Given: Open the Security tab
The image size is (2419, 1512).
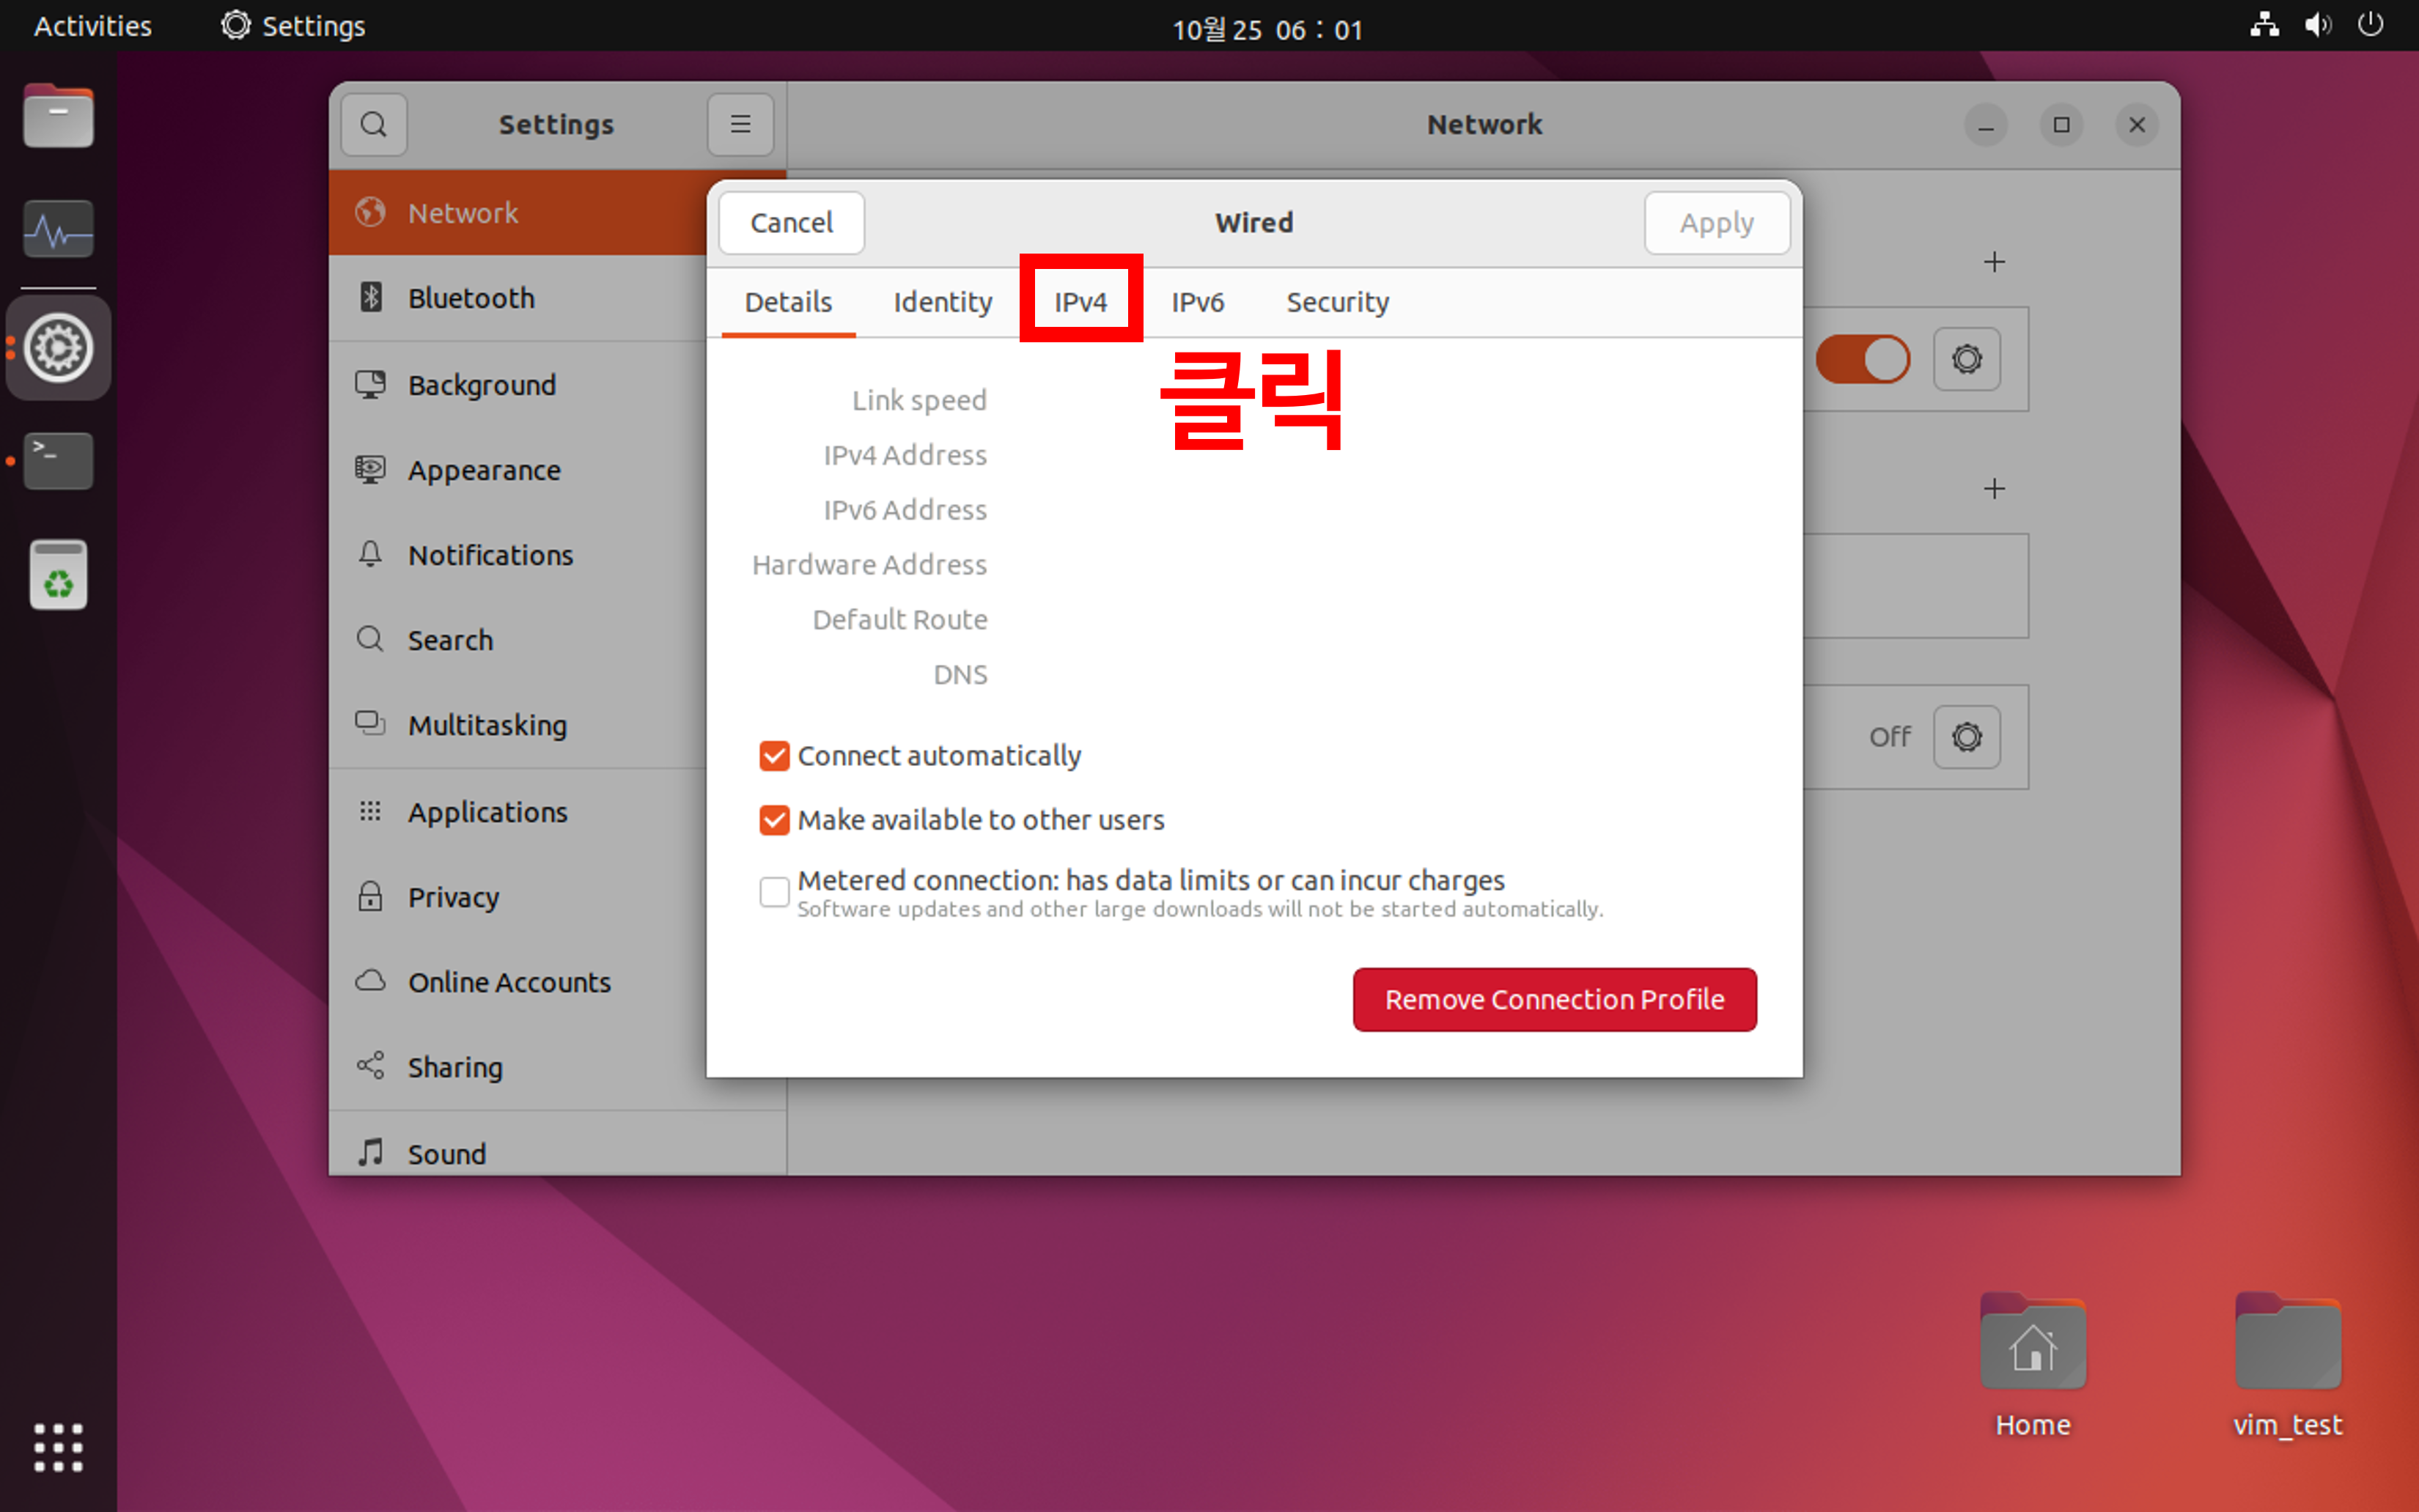Looking at the screenshot, I should click(x=1337, y=302).
